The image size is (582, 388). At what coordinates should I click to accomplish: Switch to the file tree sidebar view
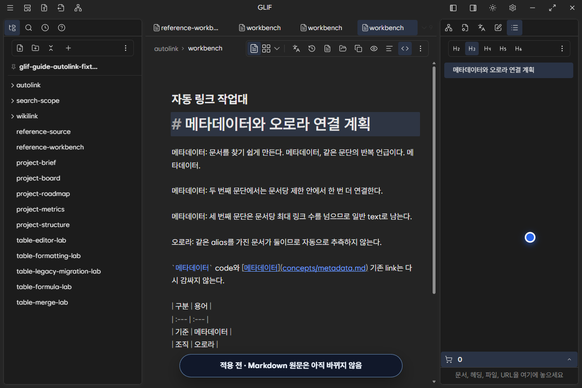[12, 28]
